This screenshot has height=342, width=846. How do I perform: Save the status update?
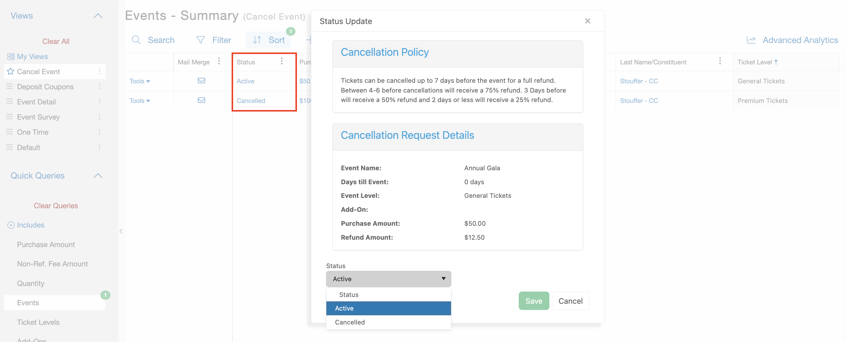pos(533,301)
